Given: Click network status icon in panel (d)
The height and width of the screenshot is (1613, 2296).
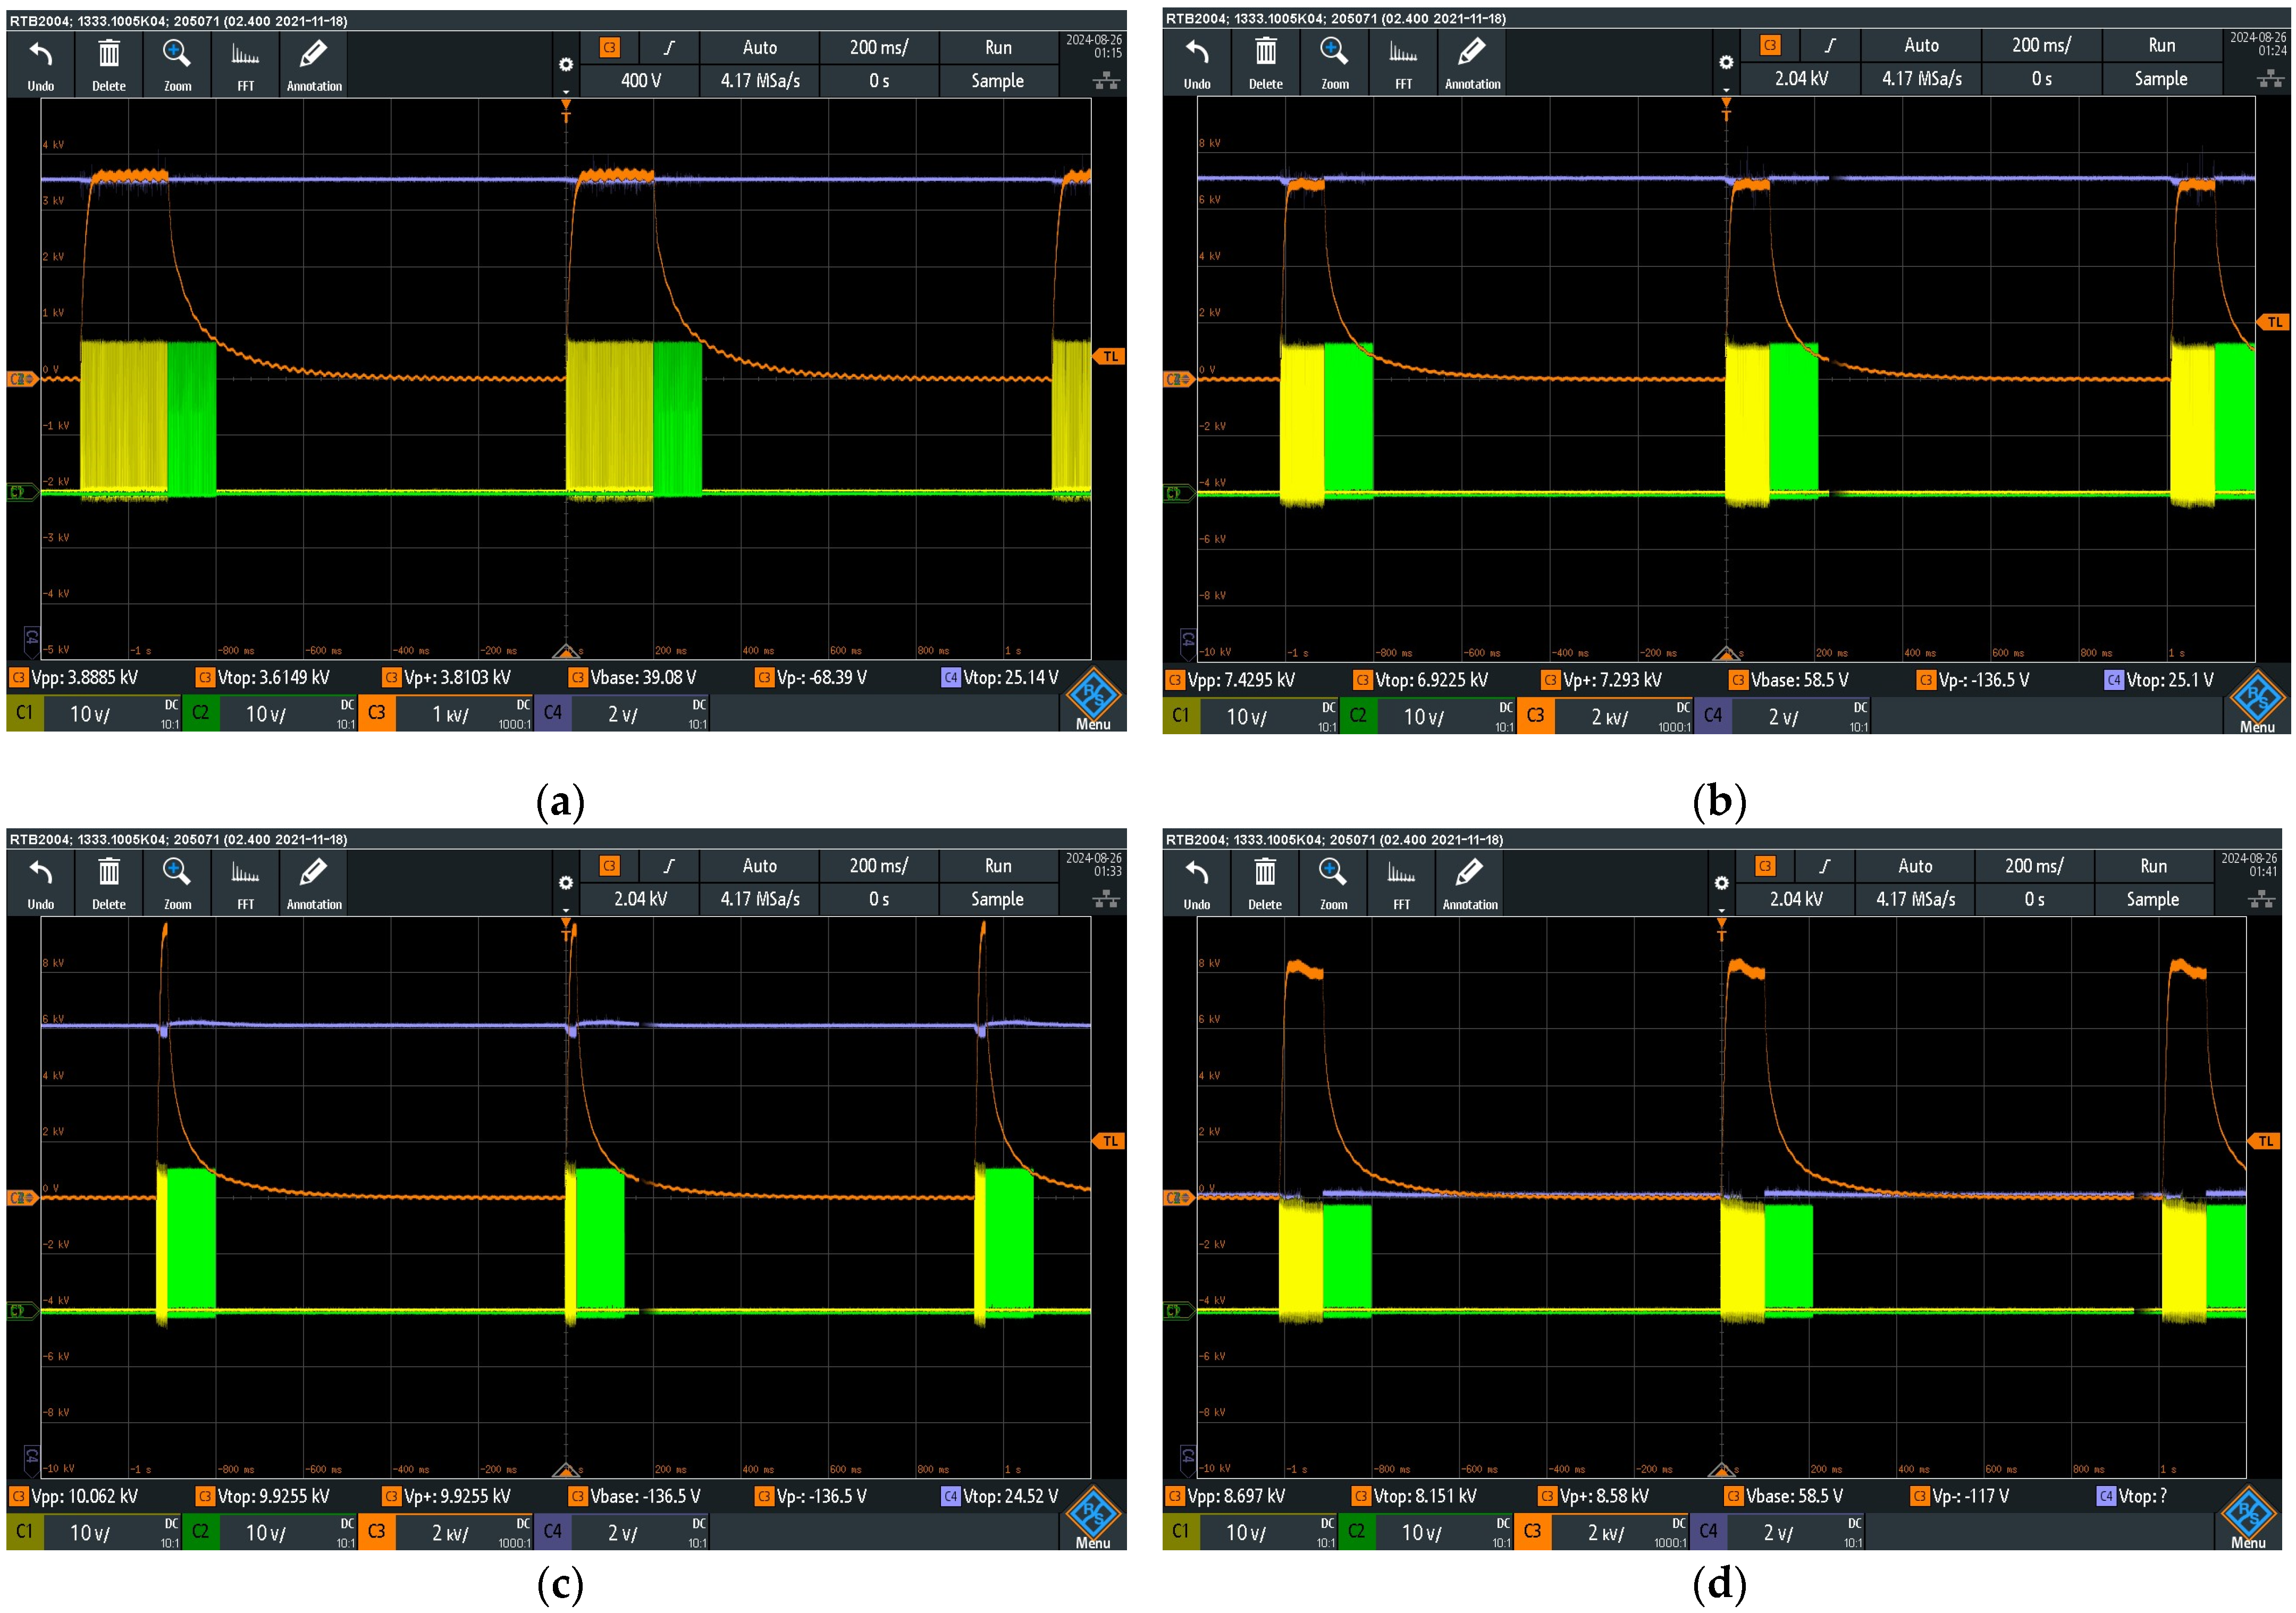Looking at the screenshot, I should coord(2261,900).
